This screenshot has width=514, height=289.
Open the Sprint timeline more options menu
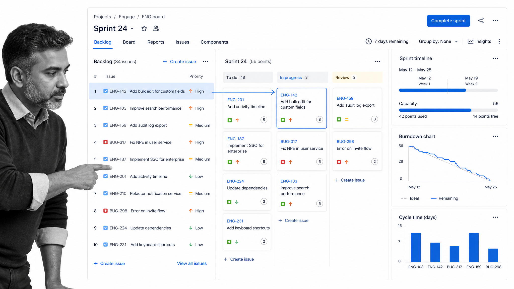tap(495, 58)
